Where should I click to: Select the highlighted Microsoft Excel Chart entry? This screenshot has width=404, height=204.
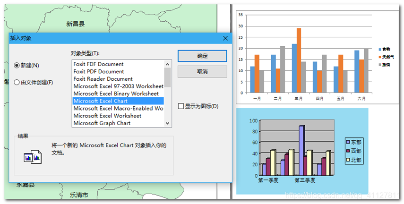(118, 101)
